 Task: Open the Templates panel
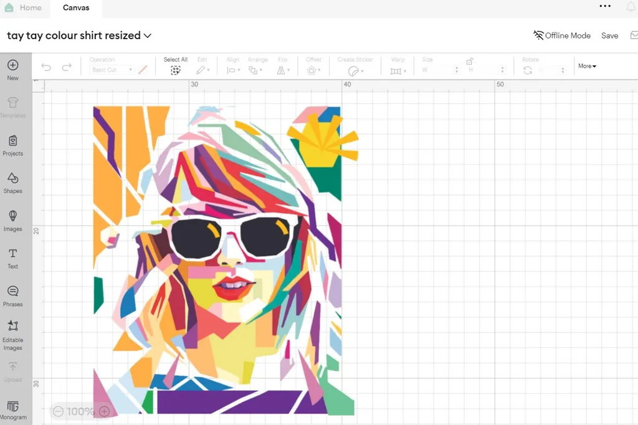(x=12, y=107)
